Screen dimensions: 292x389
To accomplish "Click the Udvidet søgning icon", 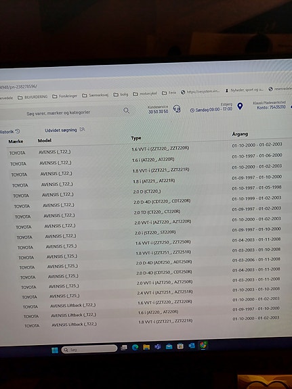I will tap(82, 129).
